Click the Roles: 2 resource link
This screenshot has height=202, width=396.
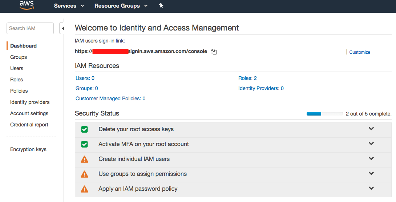pos(247,78)
